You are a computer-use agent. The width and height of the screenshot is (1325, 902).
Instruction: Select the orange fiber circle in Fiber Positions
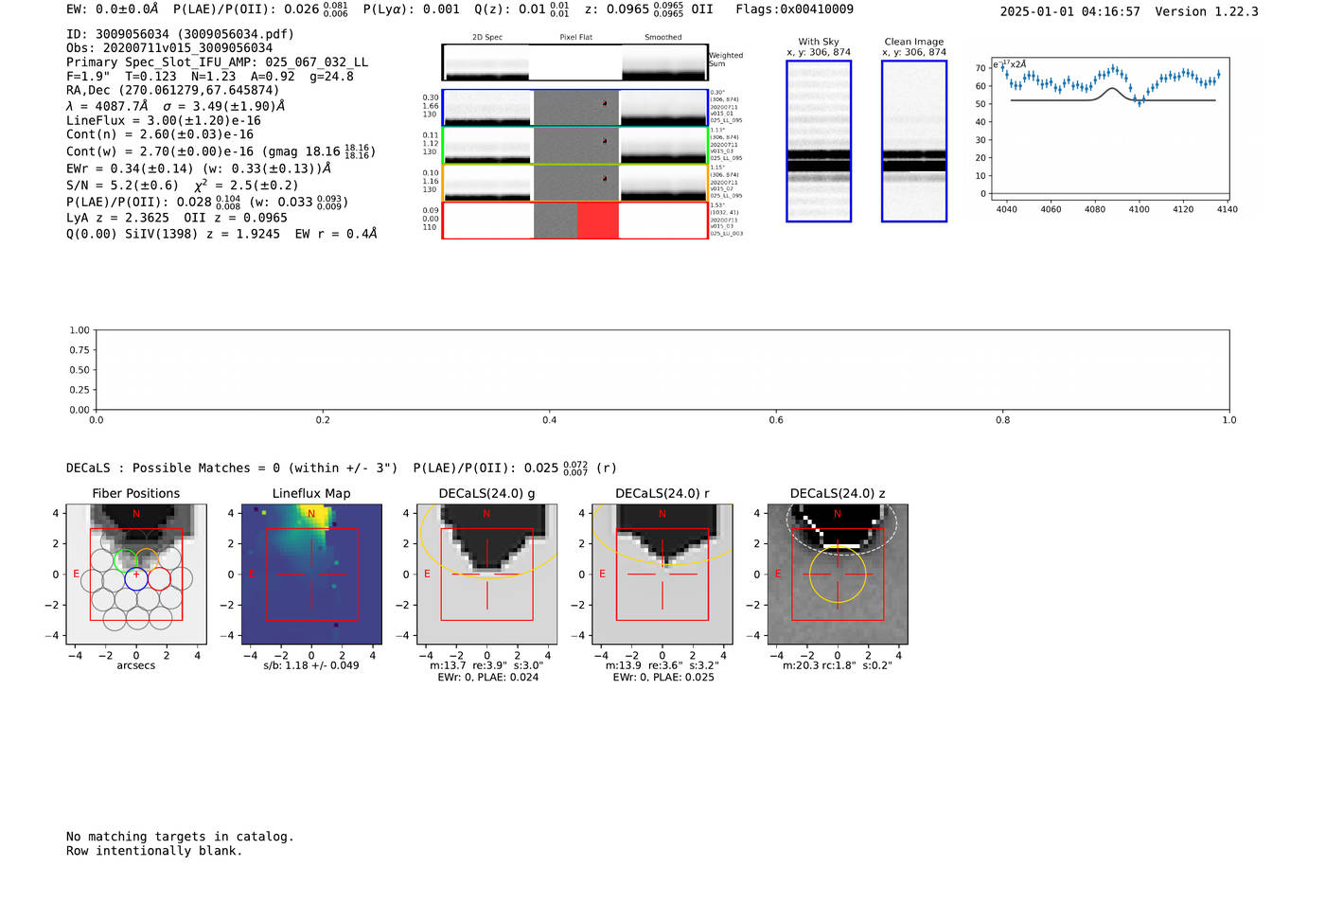(x=148, y=559)
